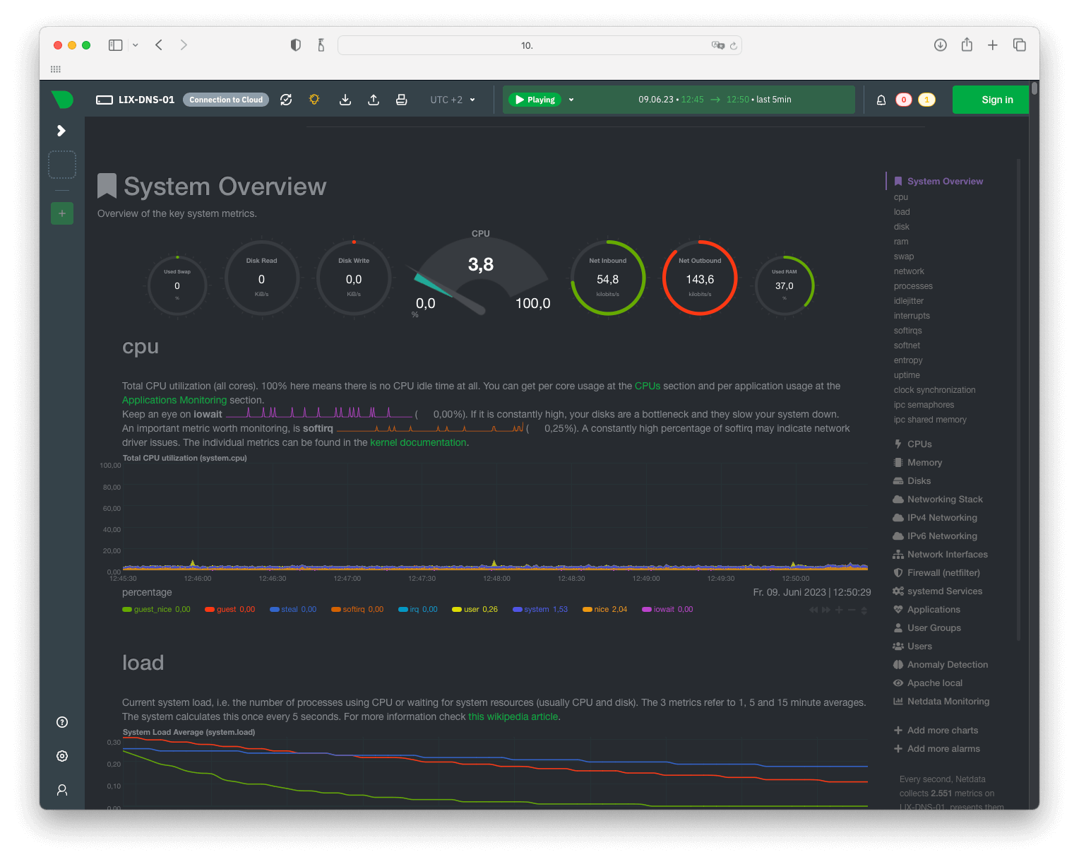This screenshot has height=862, width=1079.
Task: Open the dashboard options lightbulb icon
Action: click(x=314, y=100)
